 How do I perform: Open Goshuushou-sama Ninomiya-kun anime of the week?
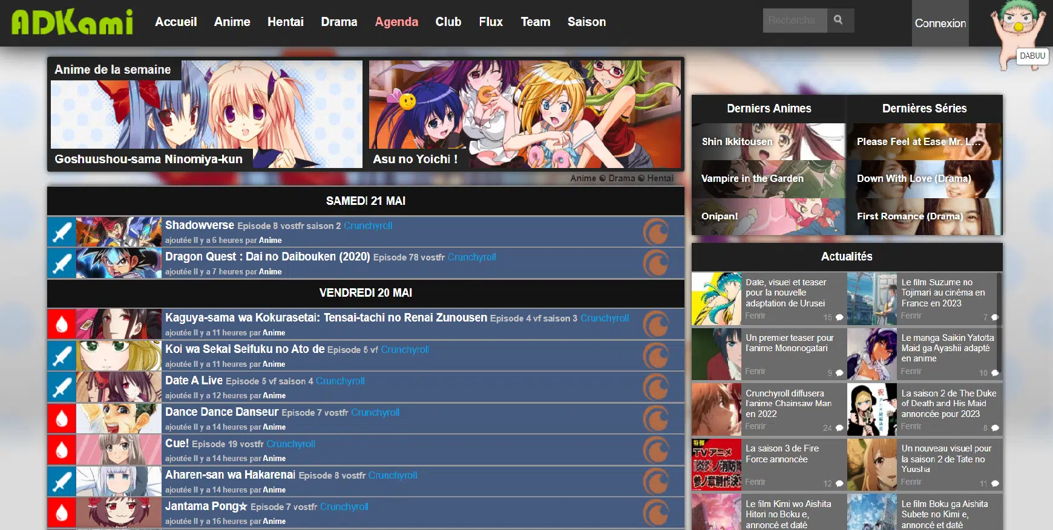206,114
